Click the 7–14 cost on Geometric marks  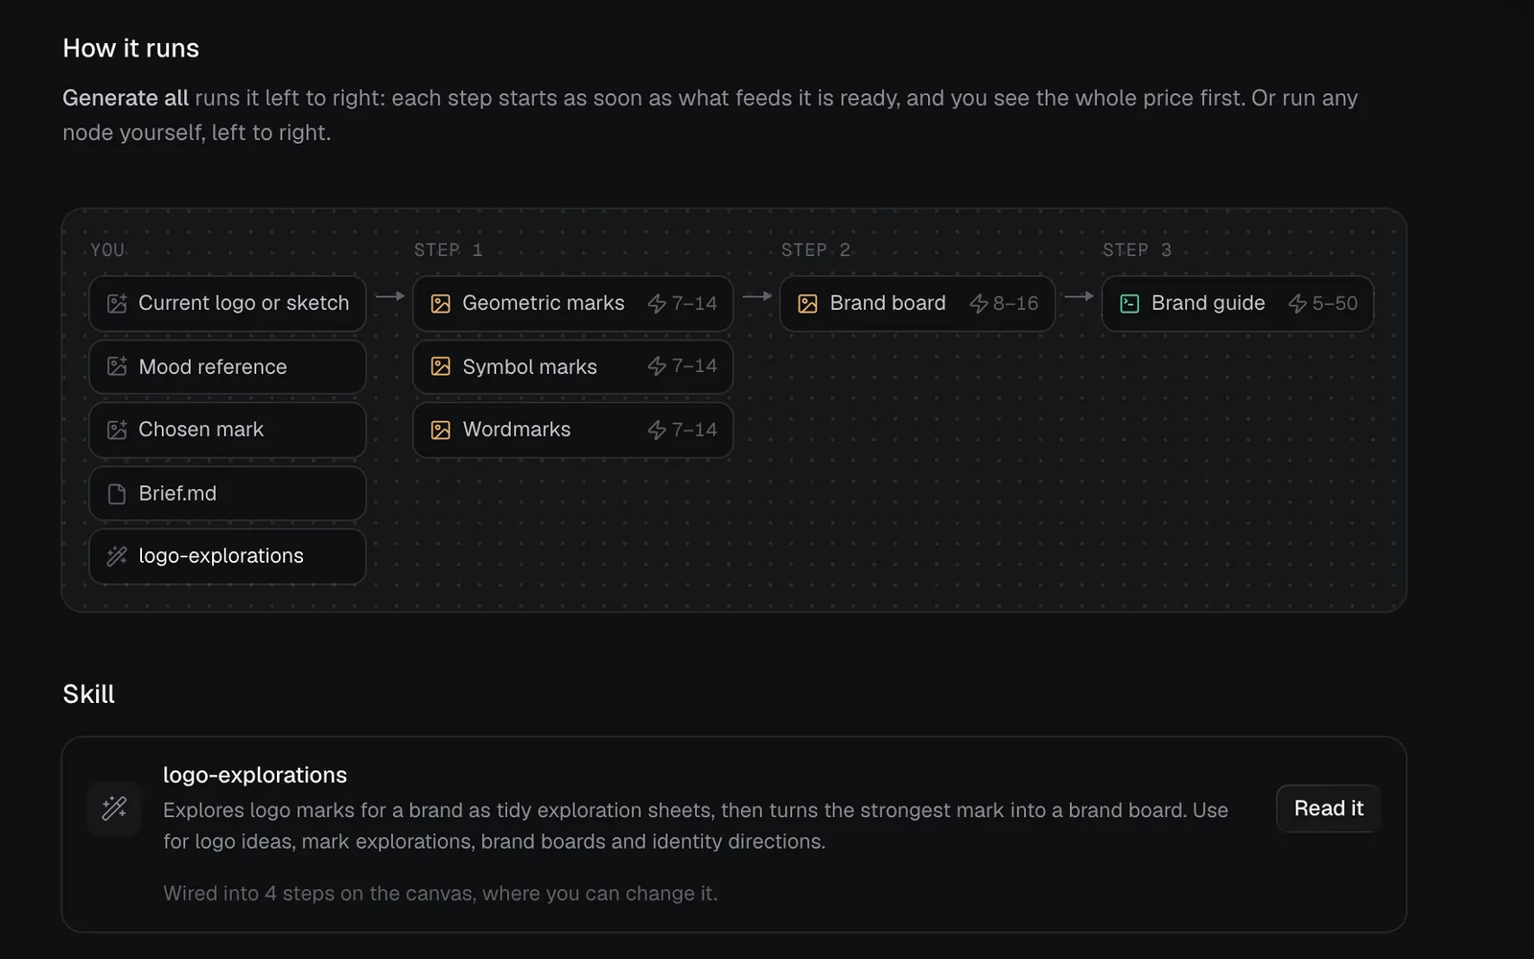pyautogui.click(x=694, y=304)
